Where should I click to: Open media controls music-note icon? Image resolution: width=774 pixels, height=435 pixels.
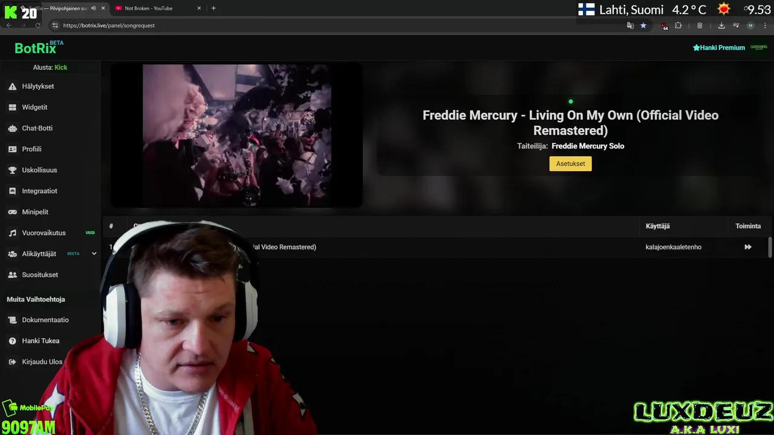pyautogui.click(x=736, y=25)
